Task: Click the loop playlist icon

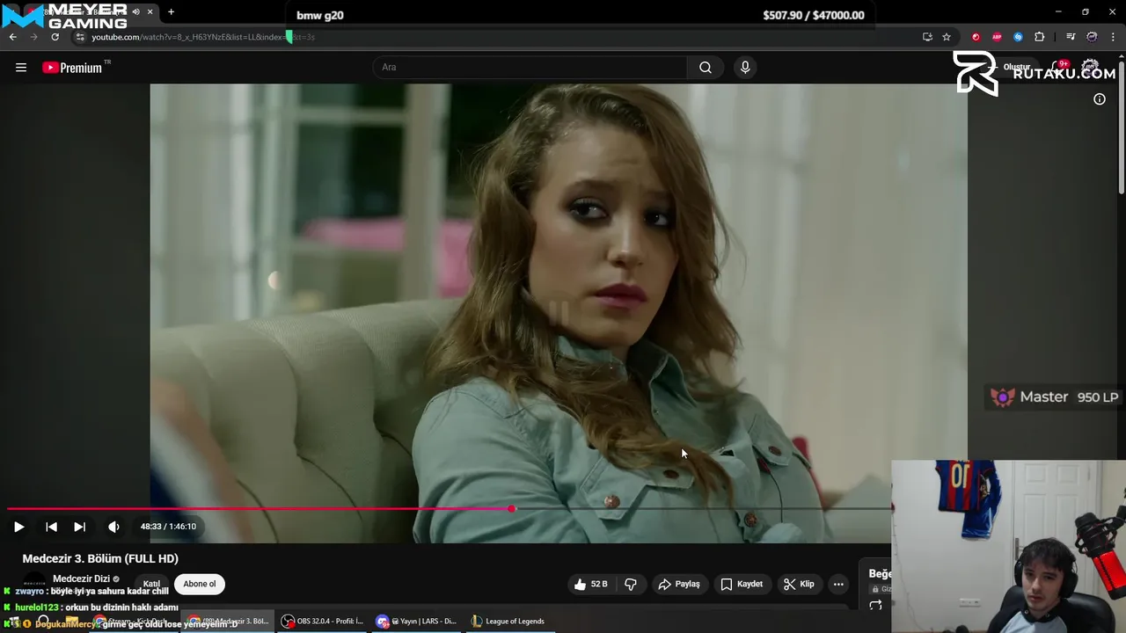Action: 875,606
